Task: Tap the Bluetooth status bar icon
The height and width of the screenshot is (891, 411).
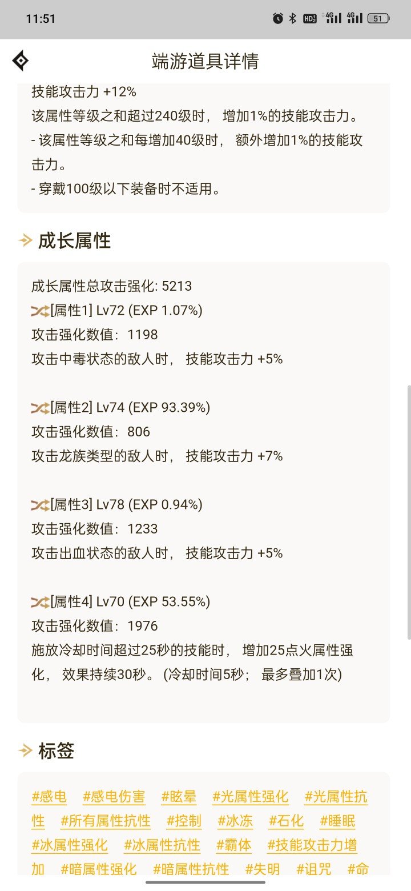Action: coord(293,18)
